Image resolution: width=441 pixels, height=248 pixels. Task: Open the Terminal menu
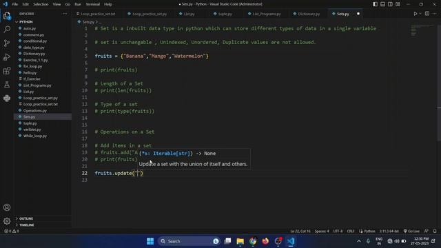click(93, 4)
